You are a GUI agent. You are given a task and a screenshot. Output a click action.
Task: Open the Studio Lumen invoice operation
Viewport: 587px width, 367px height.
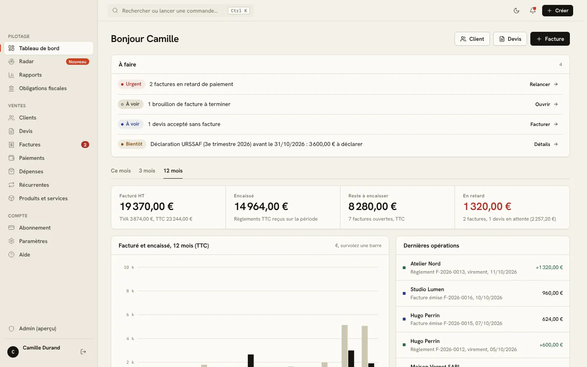[483, 293]
